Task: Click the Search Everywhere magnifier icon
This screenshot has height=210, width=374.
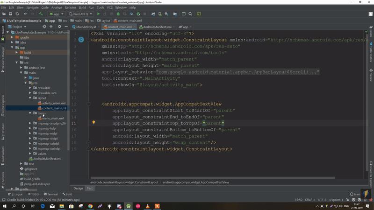Action: click(x=190, y=14)
